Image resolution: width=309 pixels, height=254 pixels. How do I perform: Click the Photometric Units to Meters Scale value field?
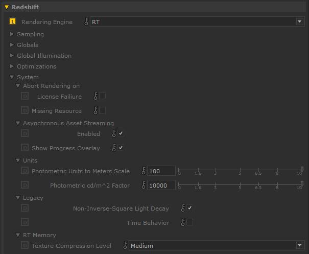161,171
